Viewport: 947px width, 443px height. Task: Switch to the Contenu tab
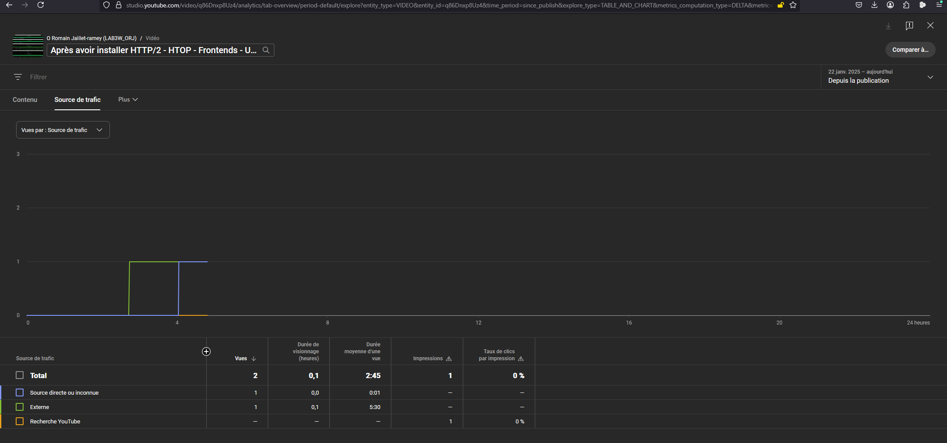[x=25, y=100]
